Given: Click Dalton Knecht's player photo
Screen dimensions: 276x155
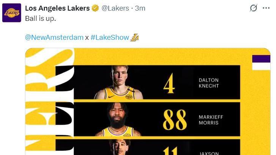Looking at the screenshot, I should pos(119,82).
